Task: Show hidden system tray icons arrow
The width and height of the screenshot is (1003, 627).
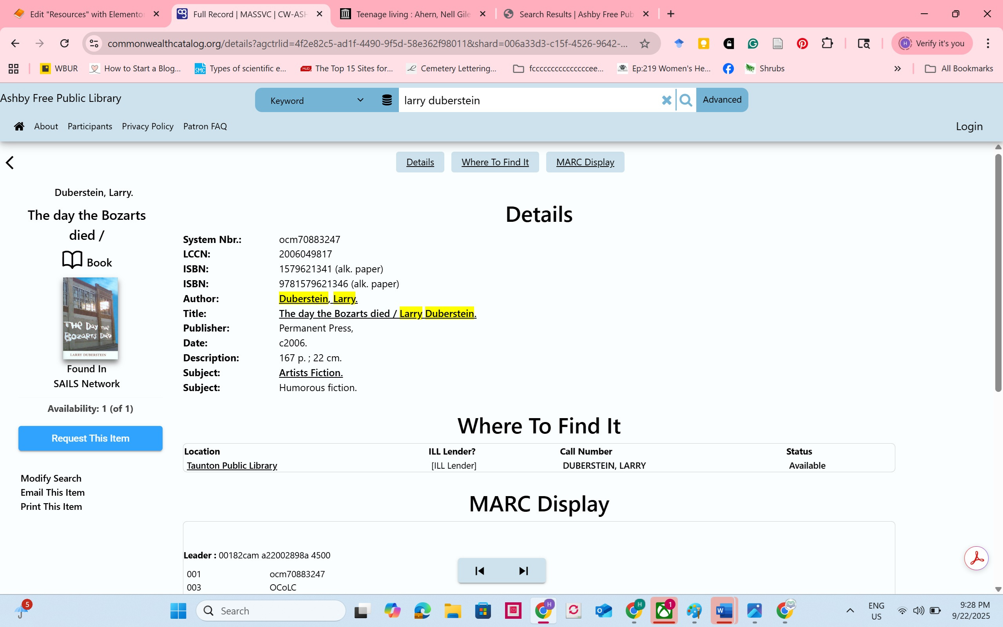Action: (x=850, y=611)
